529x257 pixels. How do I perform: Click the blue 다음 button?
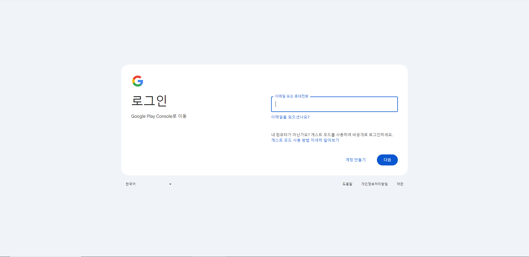(387, 160)
